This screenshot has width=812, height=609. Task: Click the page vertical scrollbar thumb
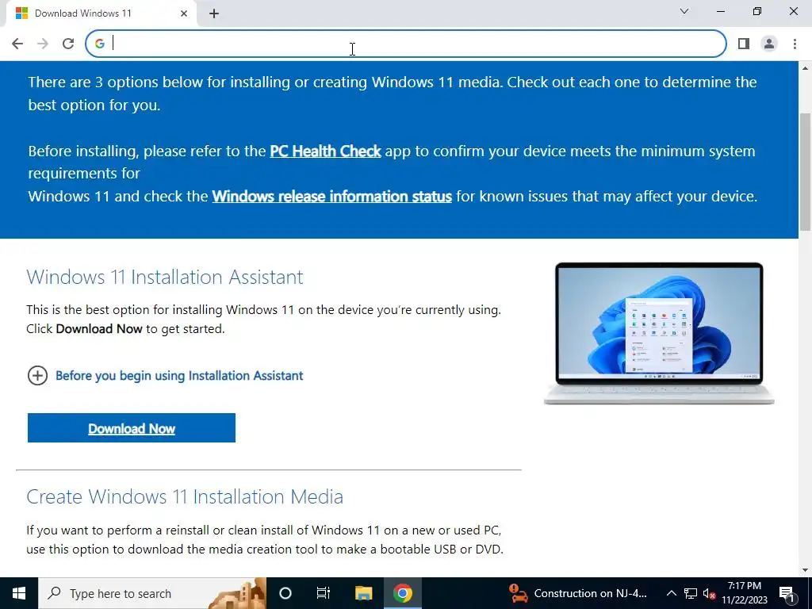pyautogui.click(x=805, y=171)
